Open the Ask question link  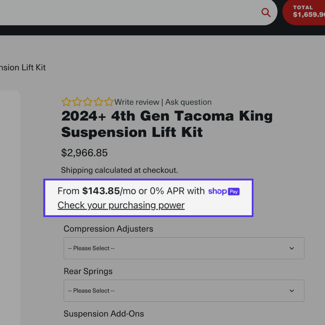point(188,102)
